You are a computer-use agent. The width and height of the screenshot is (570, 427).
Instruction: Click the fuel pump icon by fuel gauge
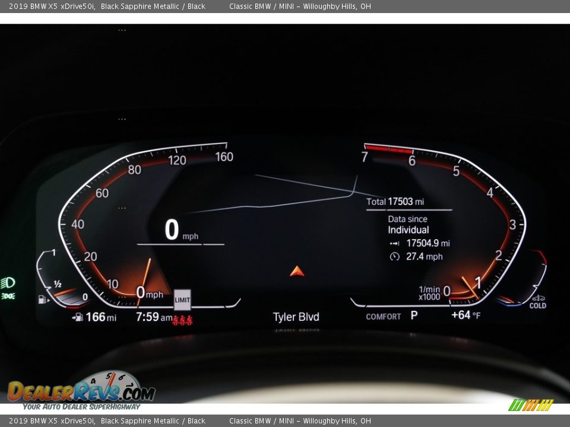point(43,299)
